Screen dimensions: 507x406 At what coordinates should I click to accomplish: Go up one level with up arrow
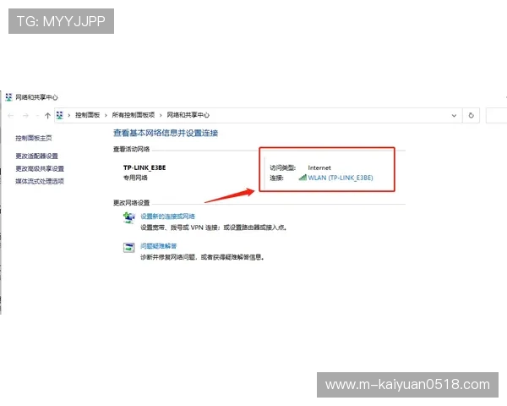(x=47, y=116)
